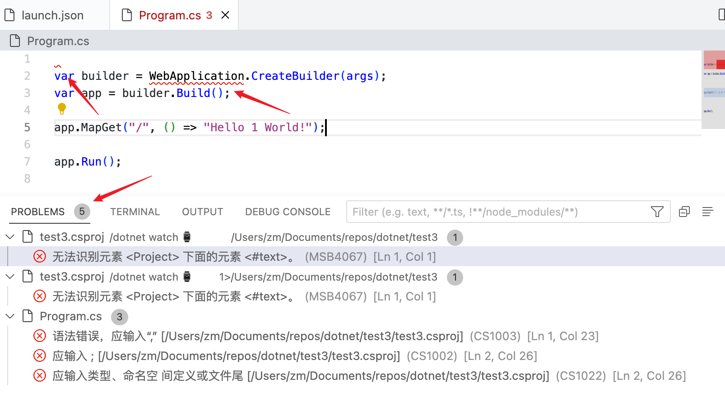The width and height of the screenshot is (725, 406).
Task: Collapse the Program.cs problems group
Action: 9,316
